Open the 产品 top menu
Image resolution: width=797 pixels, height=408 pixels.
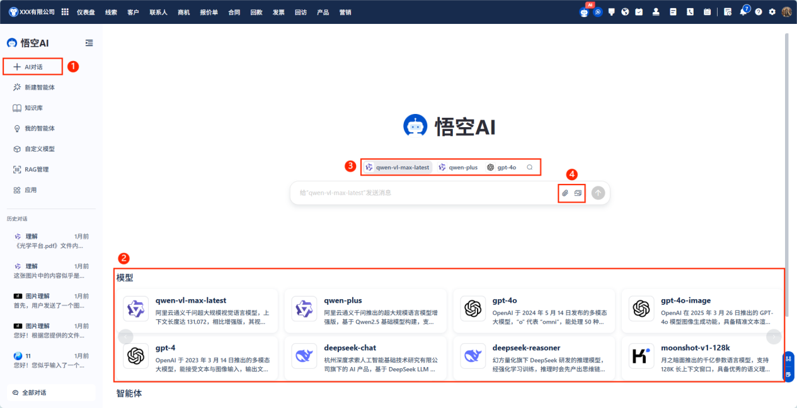pyautogui.click(x=323, y=12)
